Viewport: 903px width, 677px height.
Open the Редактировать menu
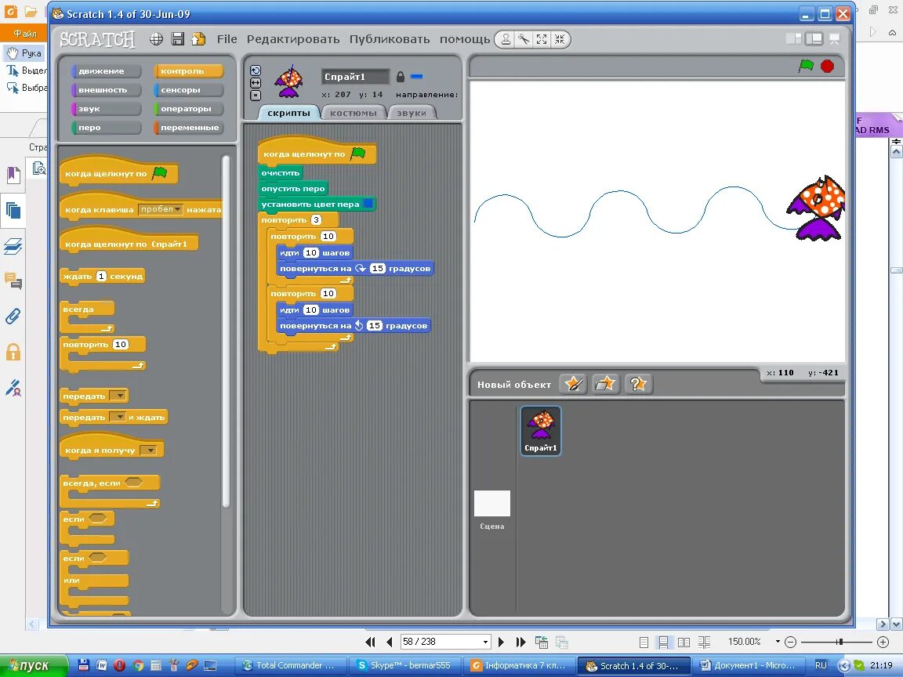point(293,39)
